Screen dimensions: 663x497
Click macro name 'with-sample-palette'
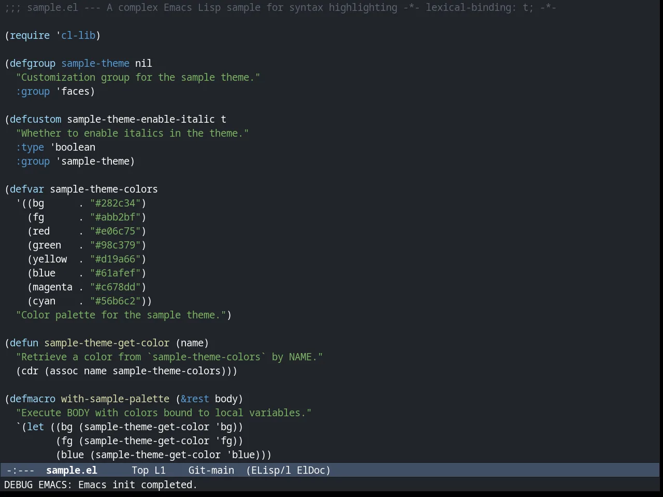115,399
